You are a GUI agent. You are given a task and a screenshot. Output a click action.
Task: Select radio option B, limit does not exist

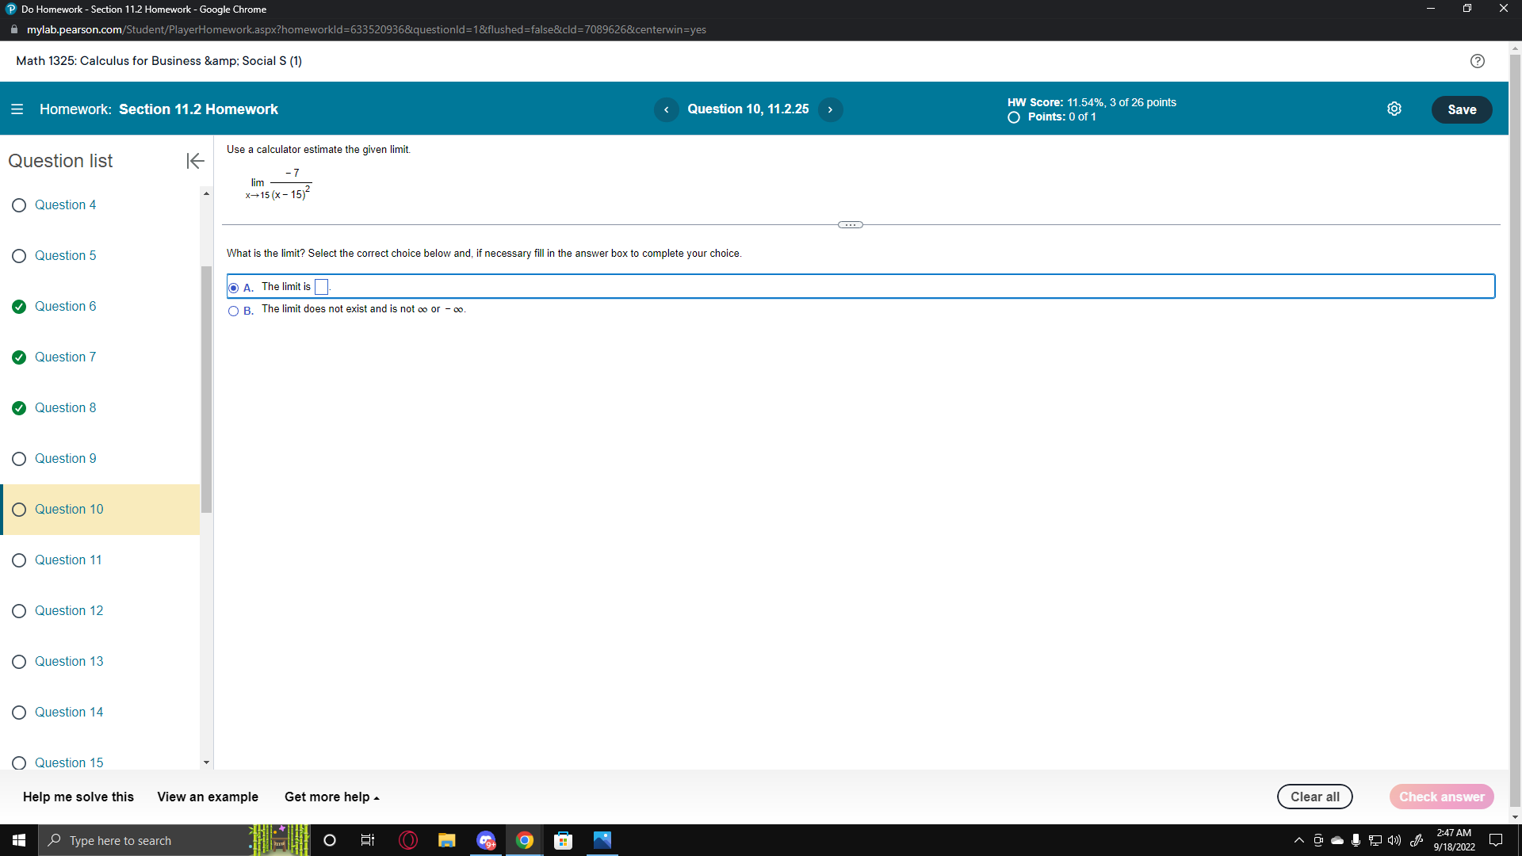(x=234, y=311)
